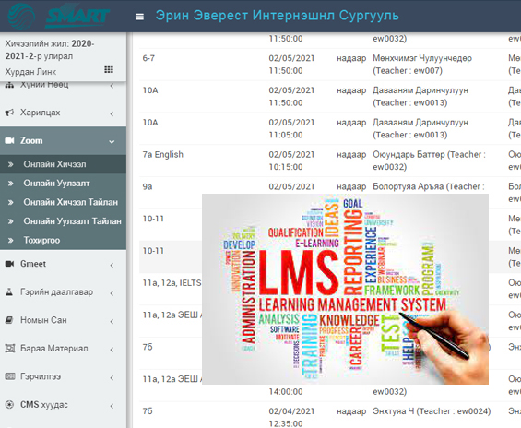Open the Тохиргоо settings item
521x428 pixels.
pyautogui.click(x=63, y=240)
